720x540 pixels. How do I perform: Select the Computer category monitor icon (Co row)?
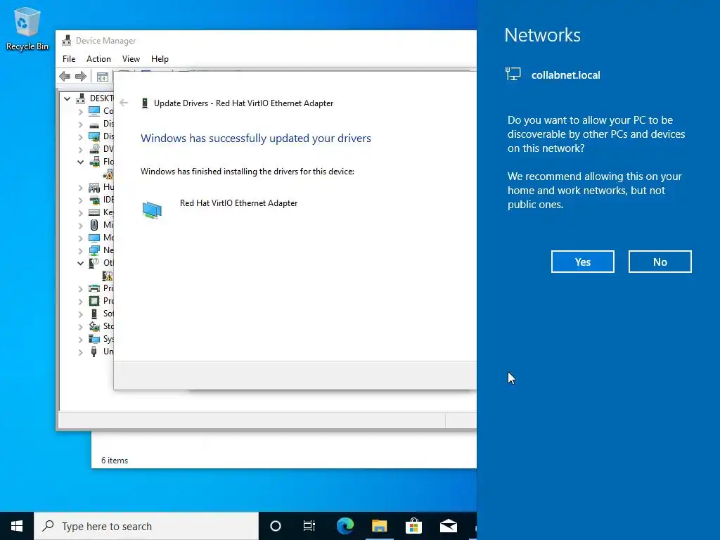[x=94, y=110]
